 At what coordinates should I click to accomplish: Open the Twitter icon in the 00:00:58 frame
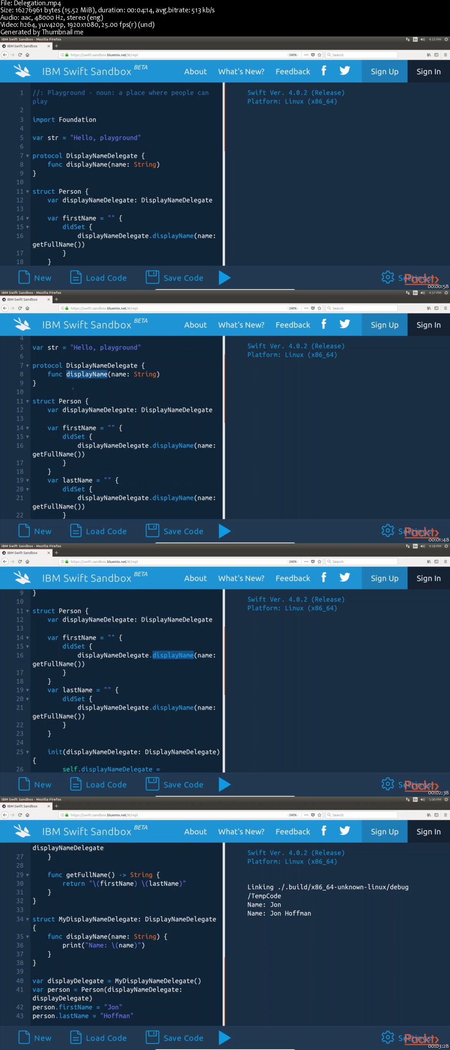[345, 71]
